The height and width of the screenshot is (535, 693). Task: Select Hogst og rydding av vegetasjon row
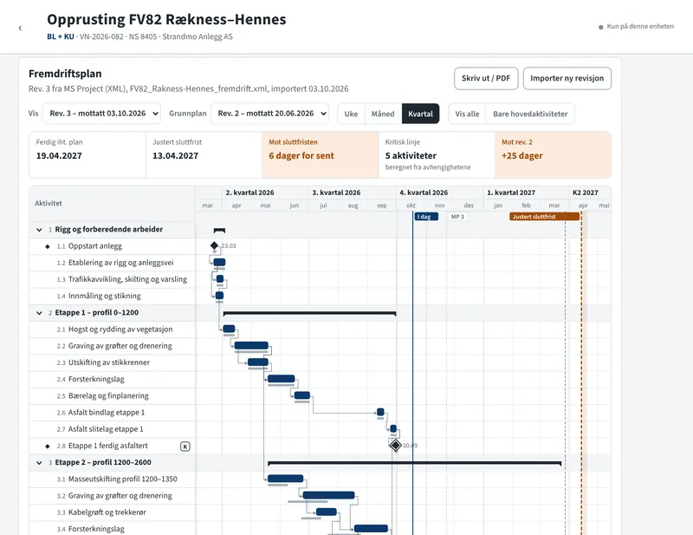113,329
